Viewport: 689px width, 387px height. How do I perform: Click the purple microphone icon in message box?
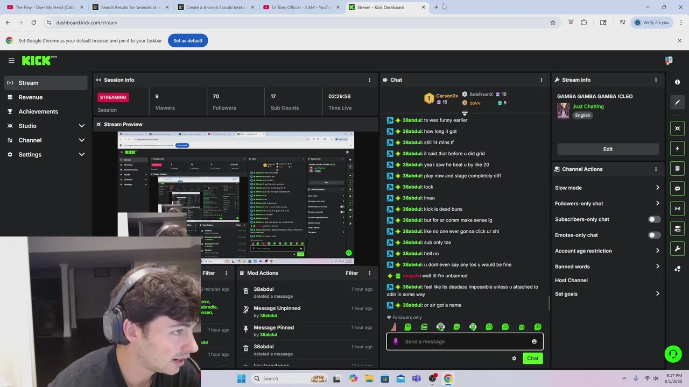pyautogui.click(x=396, y=342)
